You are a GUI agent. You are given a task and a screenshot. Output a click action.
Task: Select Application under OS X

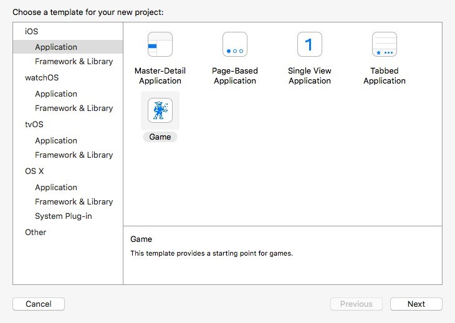pyautogui.click(x=56, y=187)
